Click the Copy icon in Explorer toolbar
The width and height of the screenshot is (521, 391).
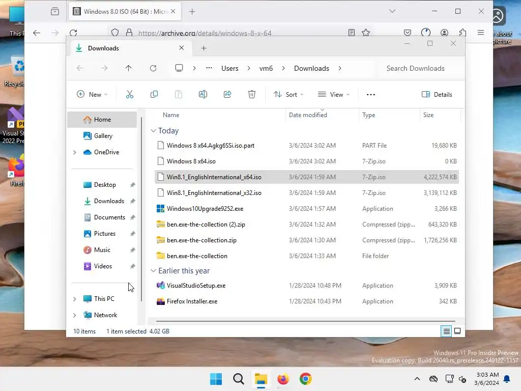pos(154,94)
